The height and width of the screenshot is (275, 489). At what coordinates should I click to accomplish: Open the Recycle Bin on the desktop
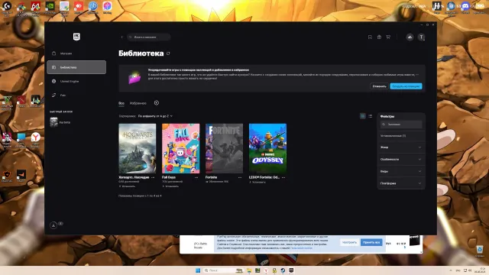tap(480, 250)
